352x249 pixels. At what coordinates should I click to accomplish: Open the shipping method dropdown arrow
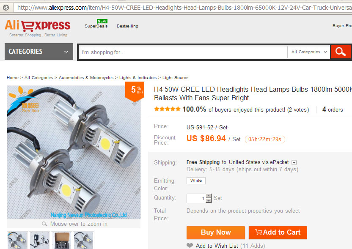click(294, 162)
